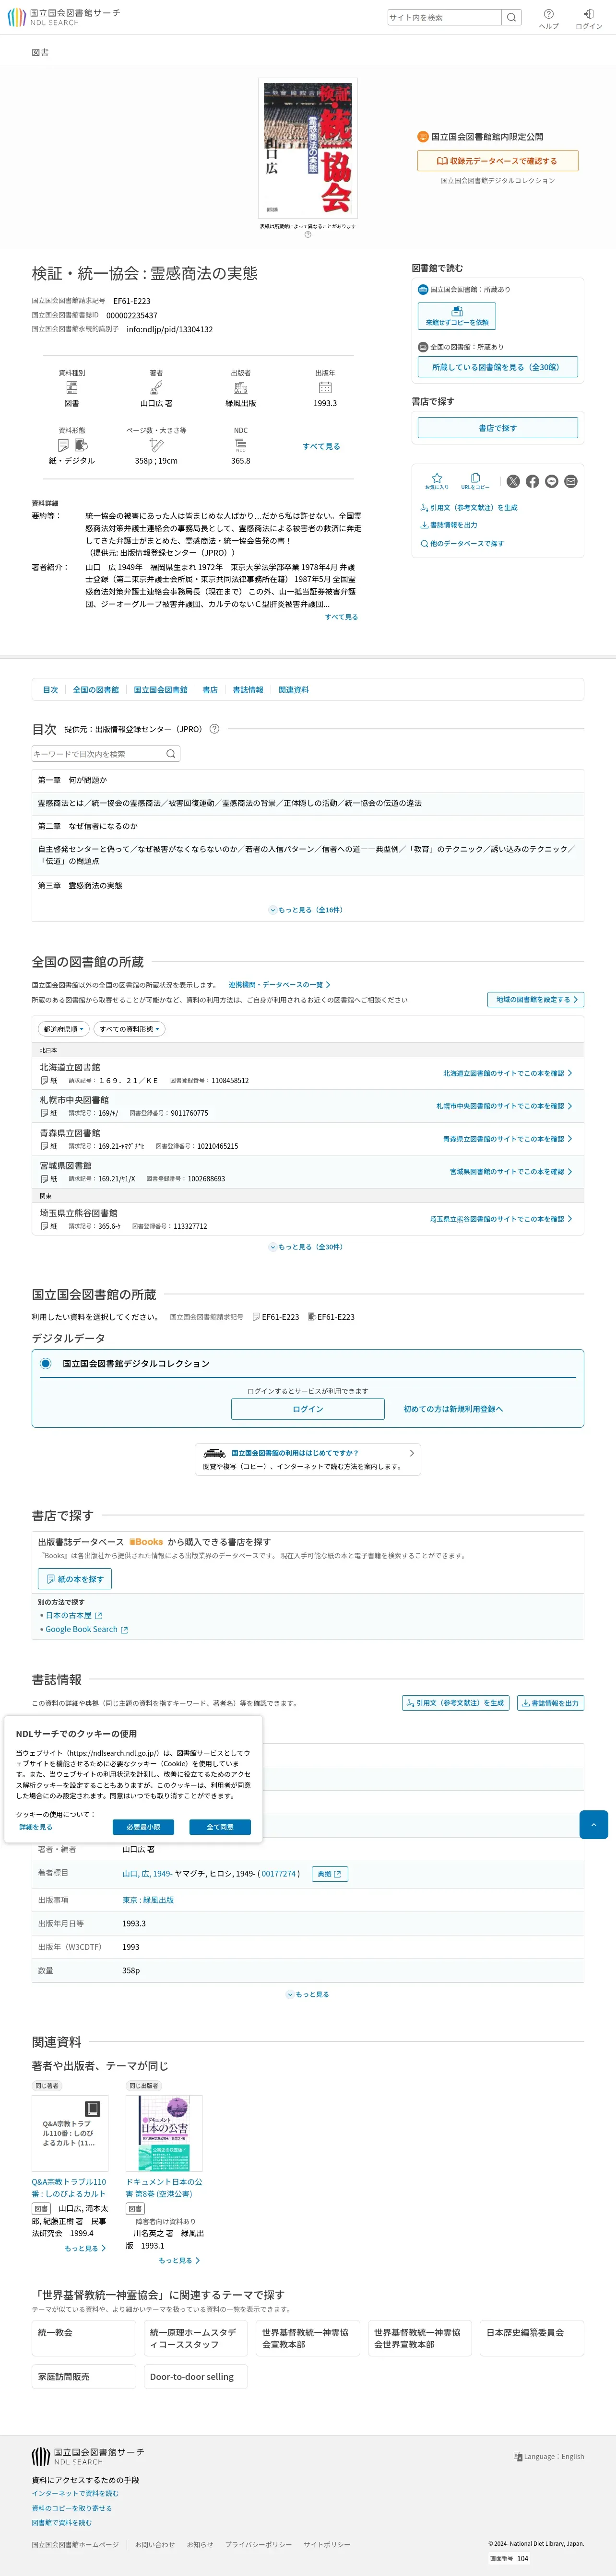This screenshot has width=616, height=2576.
Task: Click help icon next to 目次 provider
Action: 214,729
